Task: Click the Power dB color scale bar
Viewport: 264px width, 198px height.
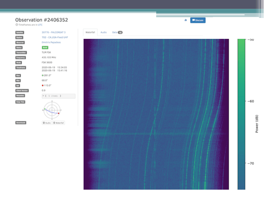Action: (x=241, y=114)
